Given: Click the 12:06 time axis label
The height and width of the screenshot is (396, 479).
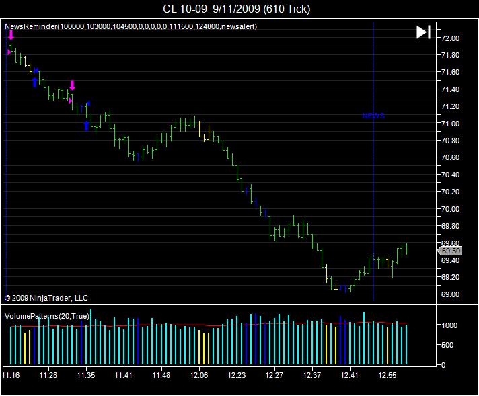Looking at the screenshot, I should [199, 375].
